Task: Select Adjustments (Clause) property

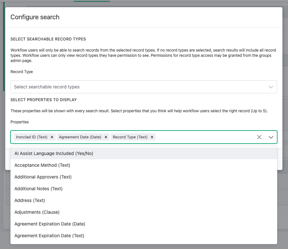Action: pyautogui.click(x=144, y=212)
